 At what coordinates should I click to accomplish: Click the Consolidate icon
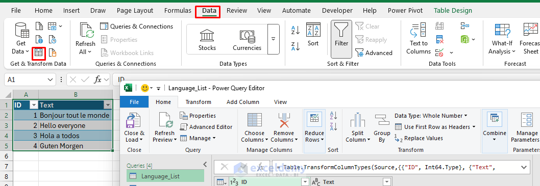[x=465, y=26]
